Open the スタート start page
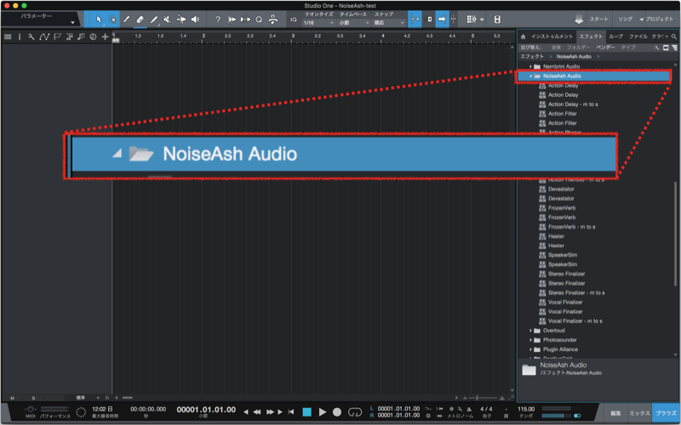This screenshot has width=681, height=425. pyautogui.click(x=599, y=19)
